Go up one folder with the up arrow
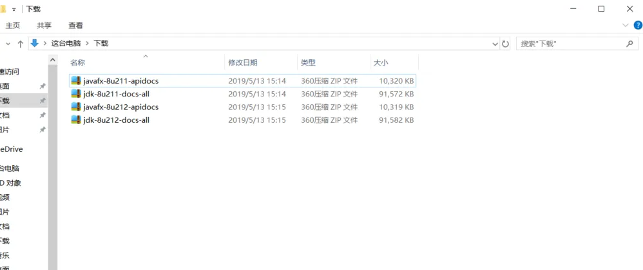 click(20, 44)
